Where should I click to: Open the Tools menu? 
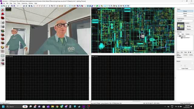pos(19,3)
